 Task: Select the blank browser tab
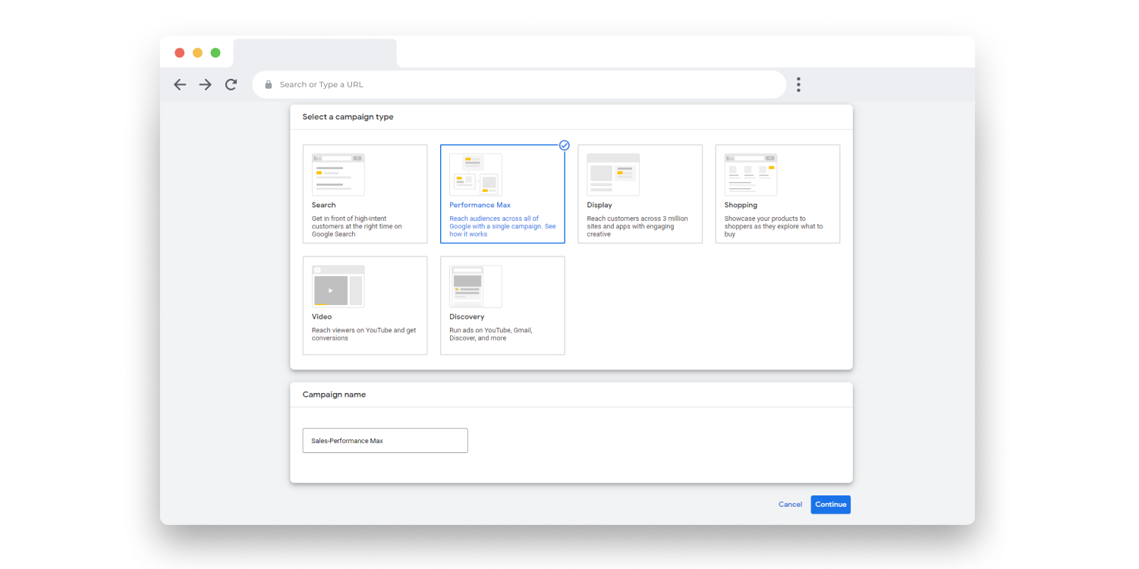click(315, 53)
